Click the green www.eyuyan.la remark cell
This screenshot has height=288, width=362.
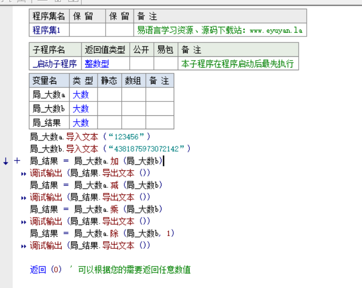pyautogui.click(x=220, y=30)
